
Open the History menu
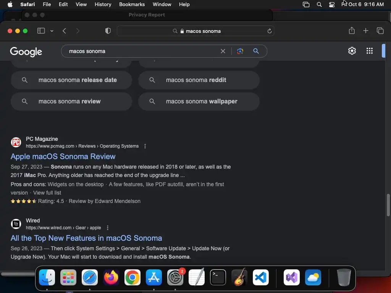coord(103,4)
